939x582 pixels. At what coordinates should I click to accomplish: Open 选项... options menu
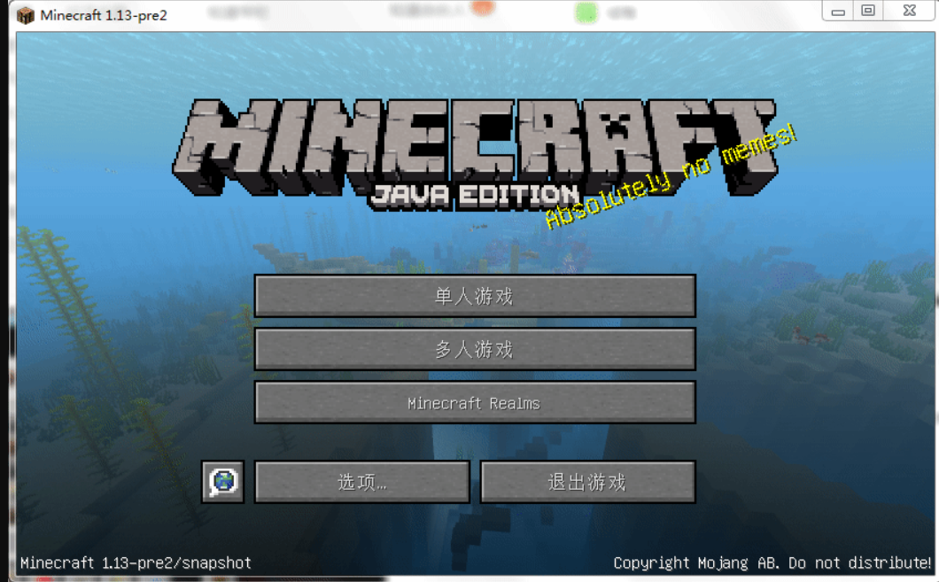click(x=362, y=481)
